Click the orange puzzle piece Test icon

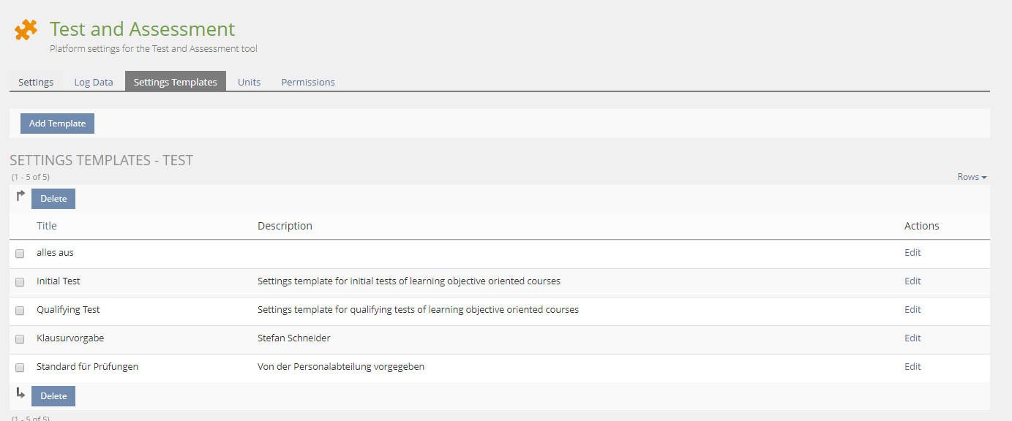point(26,30)
